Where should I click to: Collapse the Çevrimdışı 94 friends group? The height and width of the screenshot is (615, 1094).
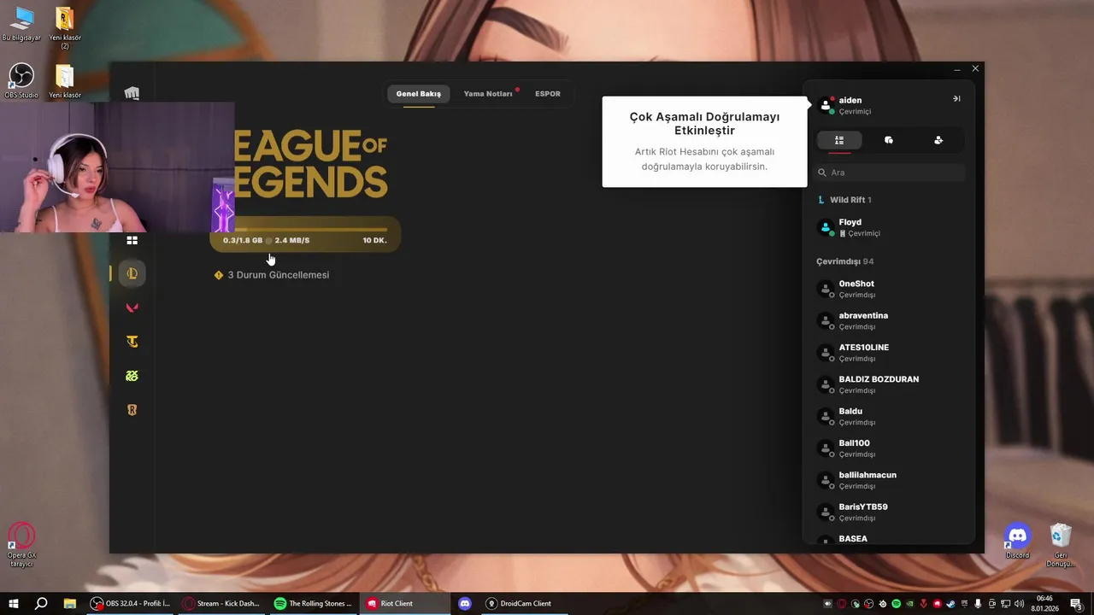coord(845,261)
